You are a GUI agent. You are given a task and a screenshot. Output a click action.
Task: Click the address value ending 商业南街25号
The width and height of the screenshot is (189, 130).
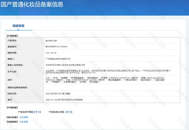click(x=65, y=65)
